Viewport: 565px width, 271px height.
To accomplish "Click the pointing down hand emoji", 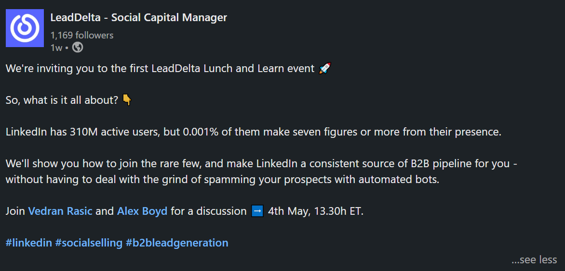I will click(x=127, y=100).
